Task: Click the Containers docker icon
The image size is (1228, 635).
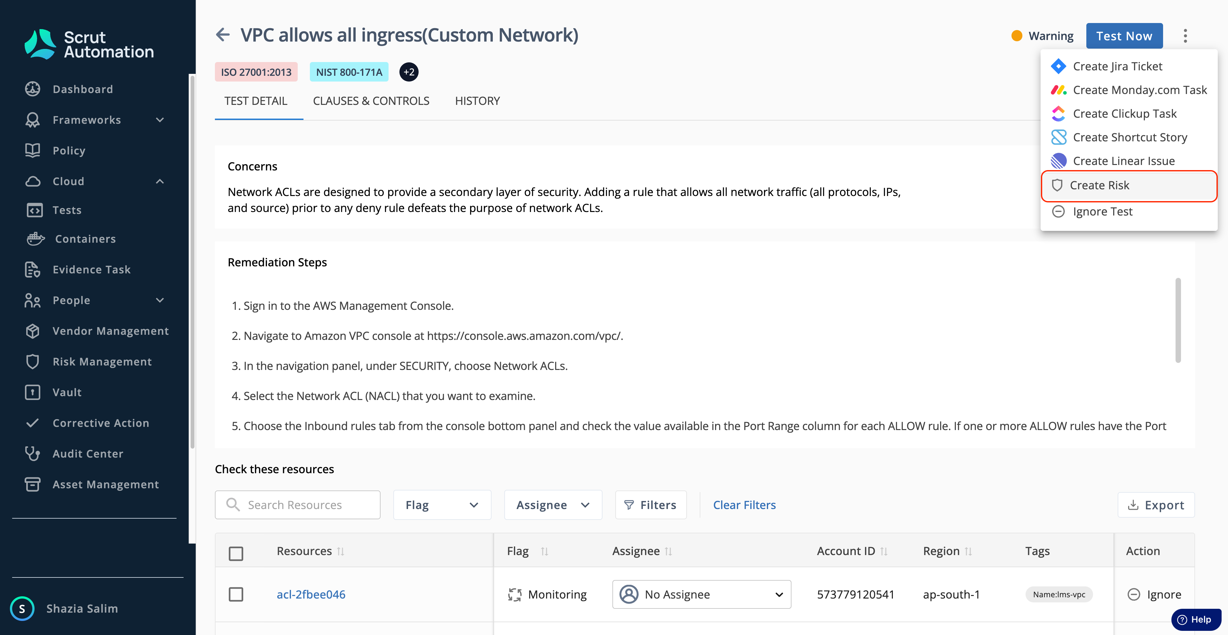Action: [36, 239]
